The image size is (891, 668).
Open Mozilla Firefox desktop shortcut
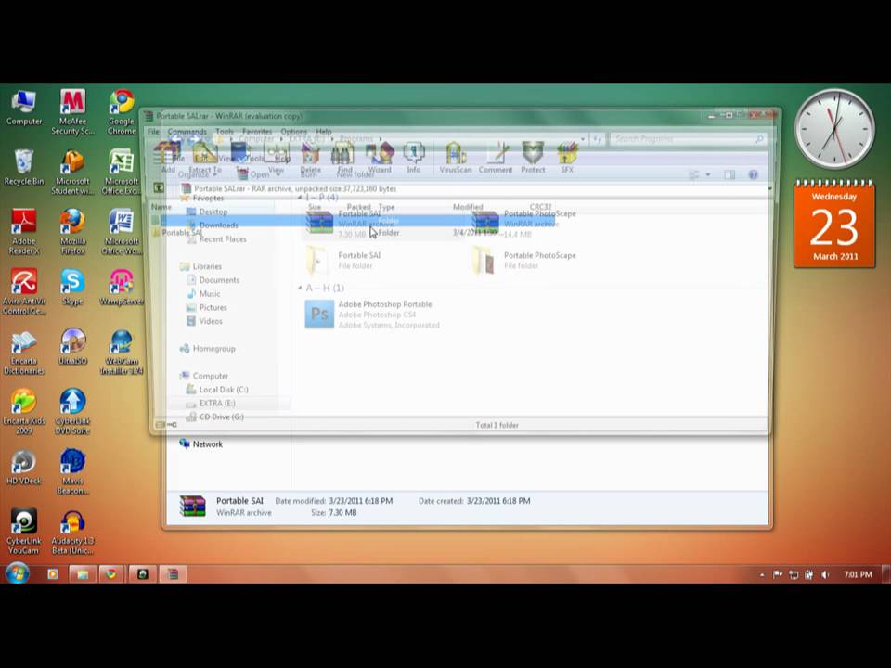72,232
